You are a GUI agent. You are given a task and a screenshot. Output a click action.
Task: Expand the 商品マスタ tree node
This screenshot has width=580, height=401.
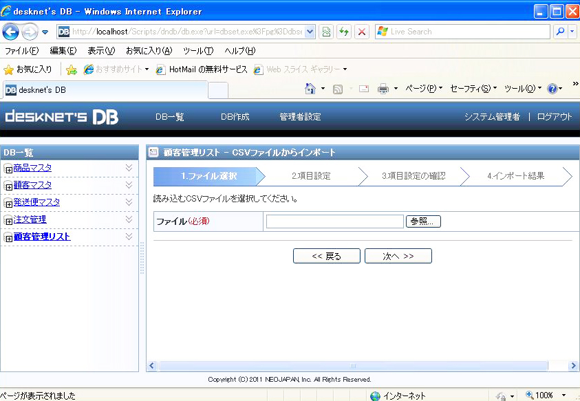click(8, 169)
